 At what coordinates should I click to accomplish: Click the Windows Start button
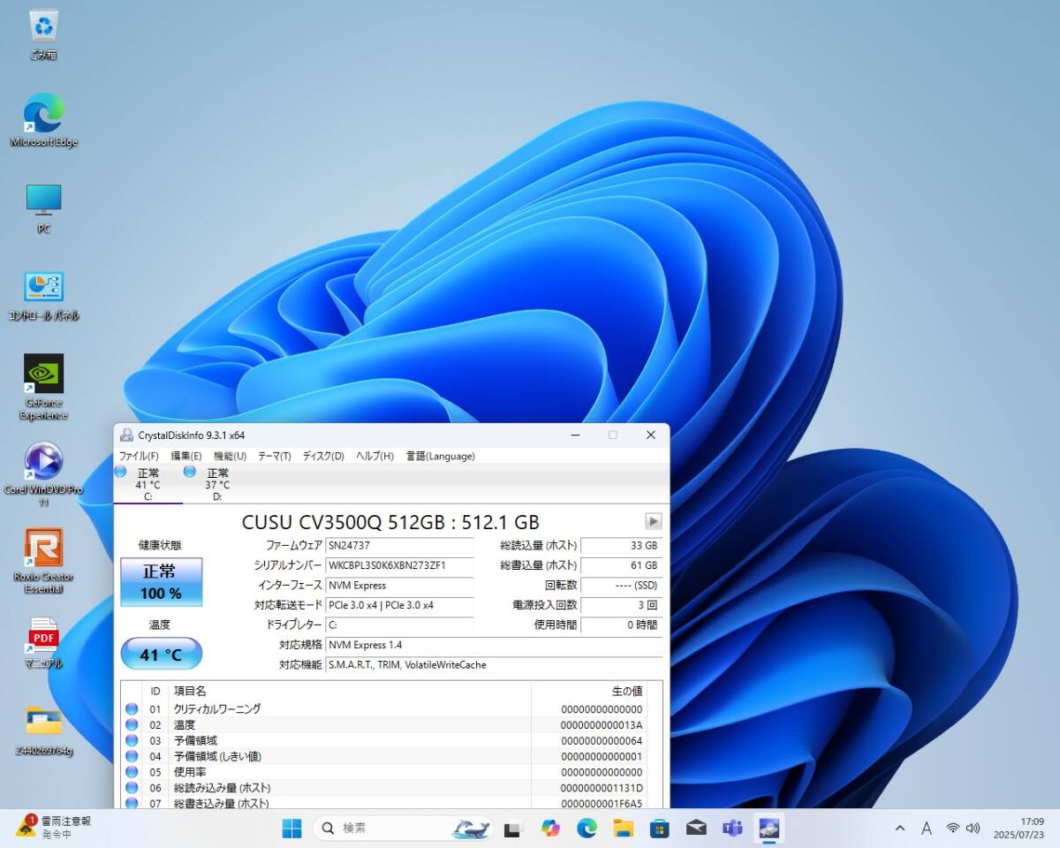pyautogui.click(x=291, y=829)
